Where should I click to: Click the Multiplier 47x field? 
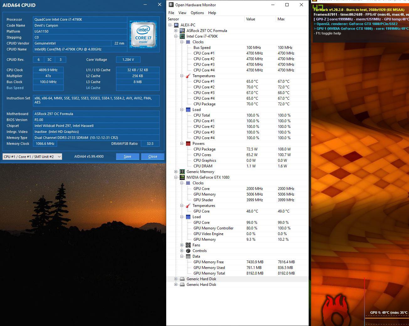48,76
